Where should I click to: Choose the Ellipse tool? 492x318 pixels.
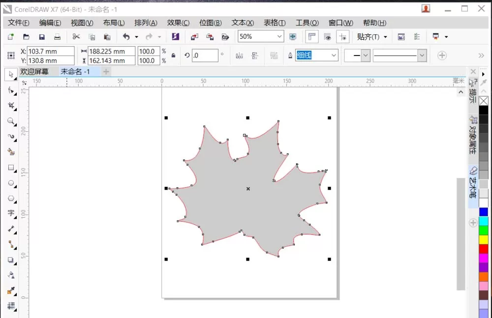[x=11, y=183]
